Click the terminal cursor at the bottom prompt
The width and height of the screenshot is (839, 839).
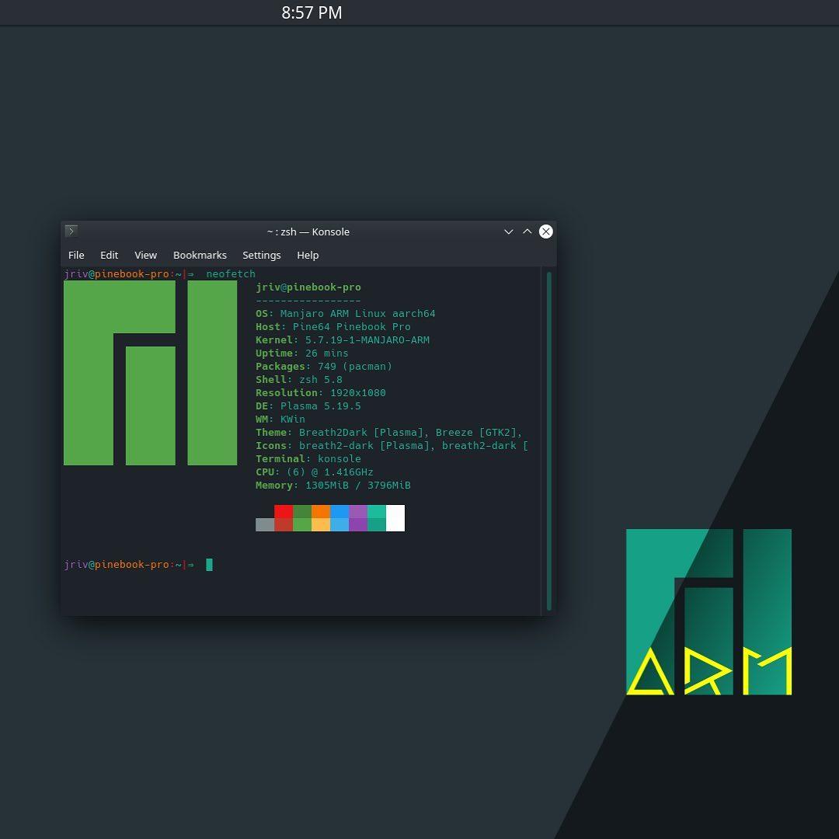click(209, 565)
